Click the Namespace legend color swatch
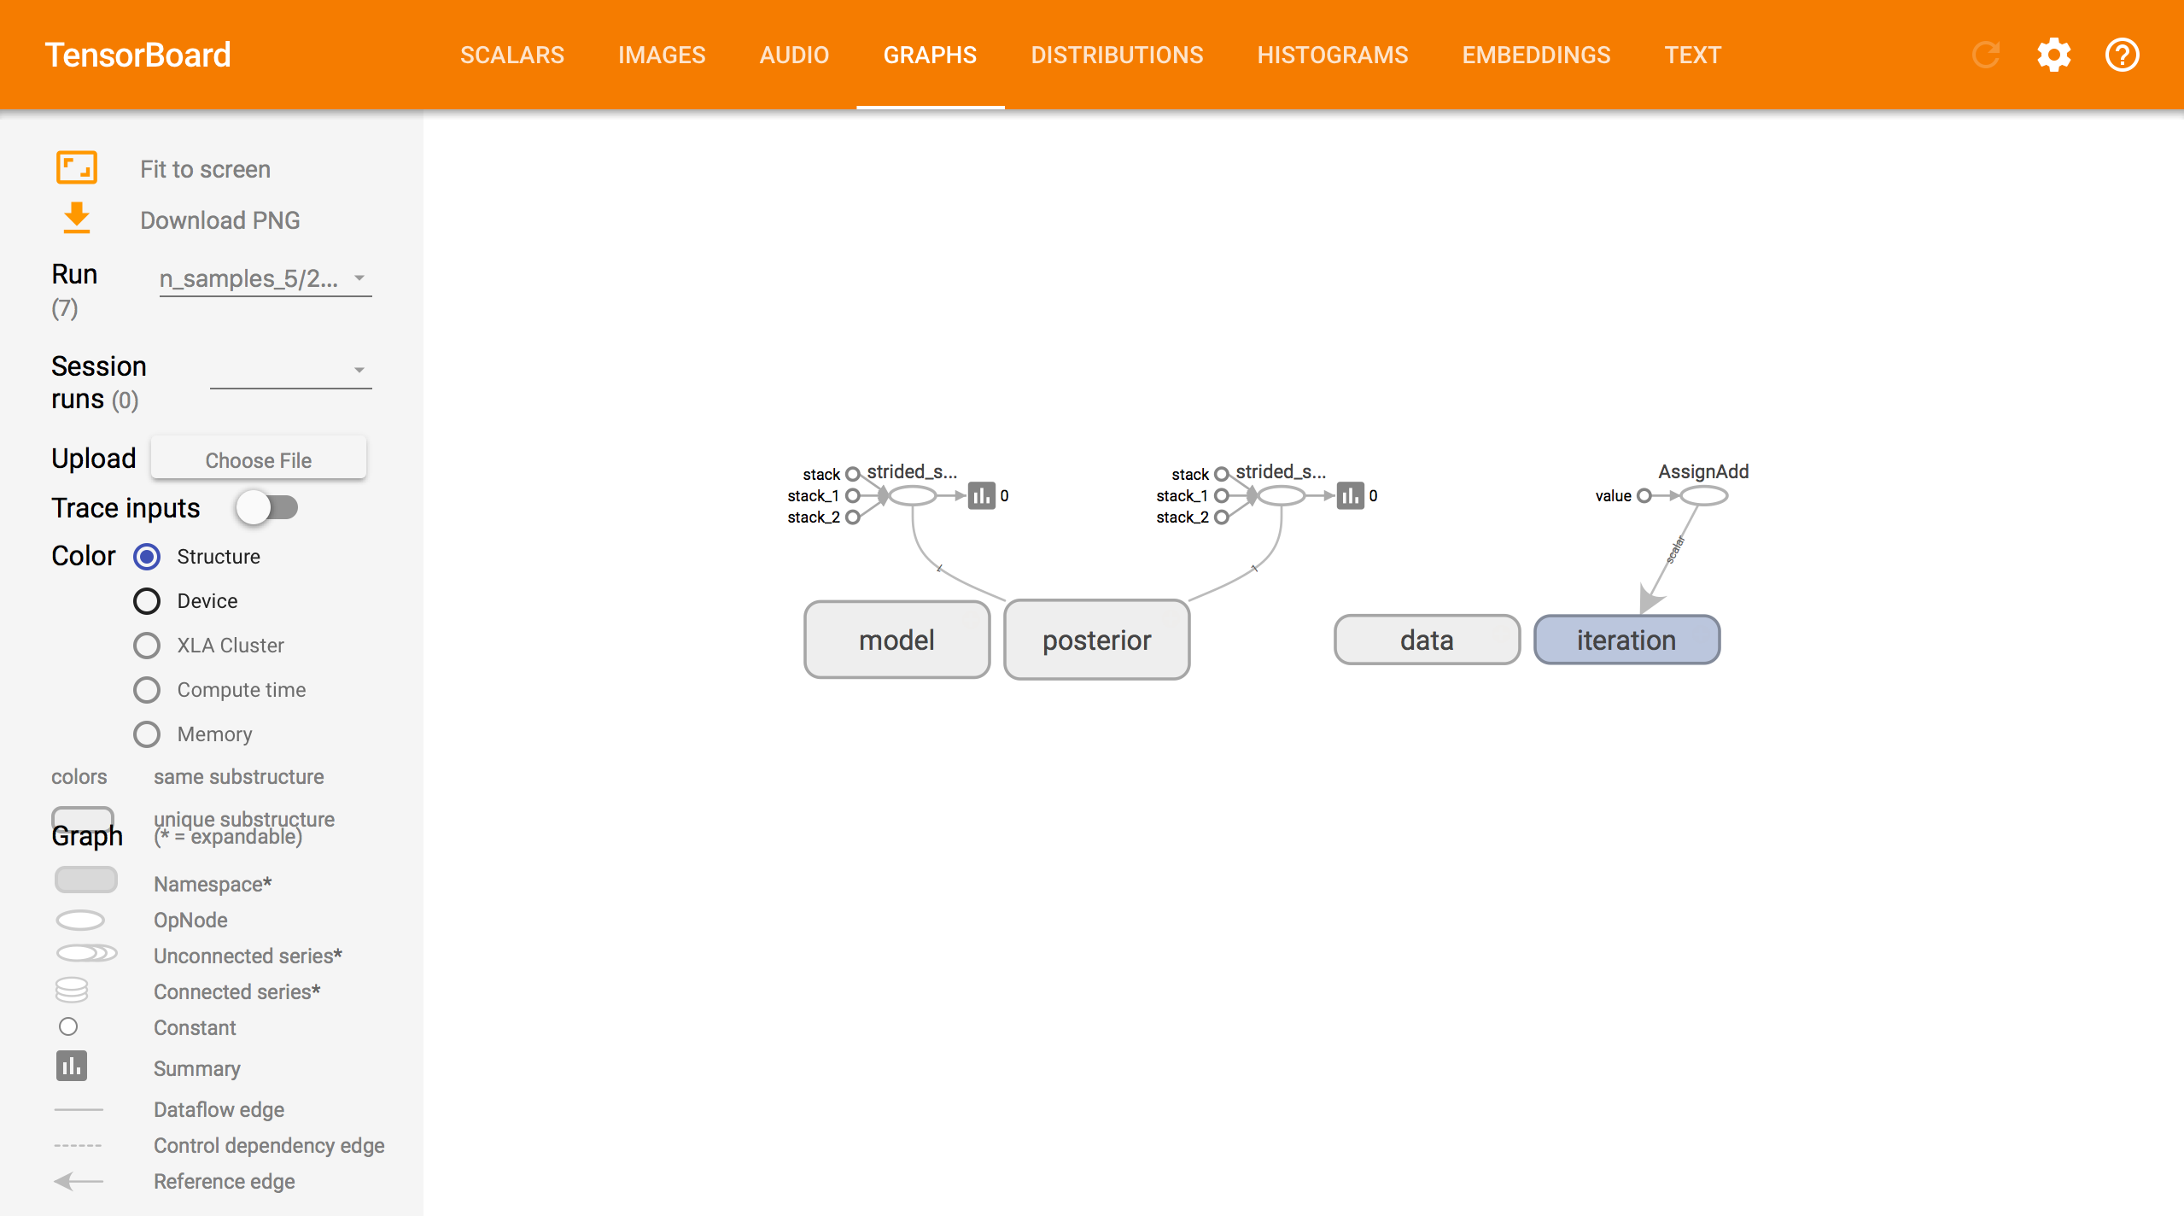2184x1216 pixels. pyautogui.click(x=85, y=880)
